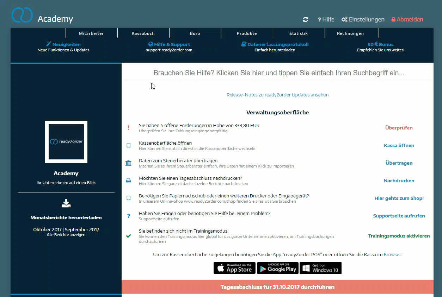The width and height of the screenshot is (442, 297).
Task: Click the download Monatsberichte icon
Action: point(66,203)
